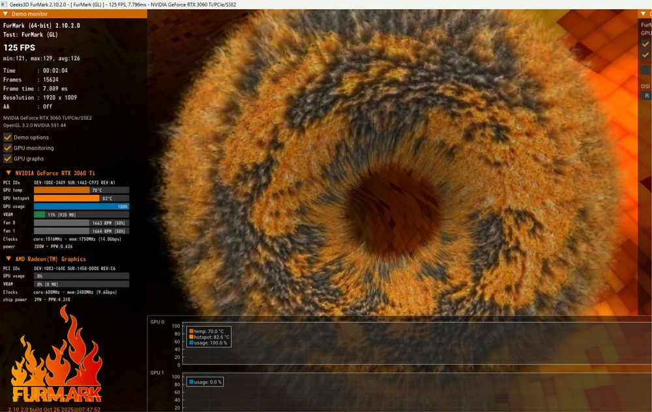
Task: Click the GPU 1 graph label
Action: pos(157,372)
